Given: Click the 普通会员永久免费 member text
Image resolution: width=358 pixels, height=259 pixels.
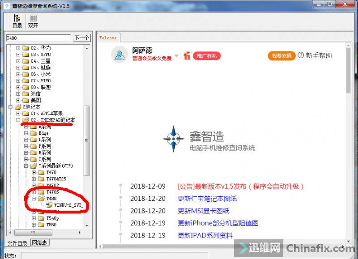Looking at the screenshot, I should (152, 59).
